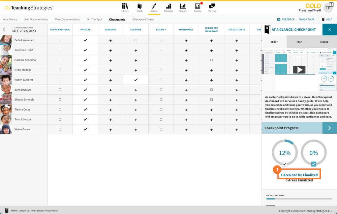The width and height of the screenshot is (337, 214).
Task: Go to previous checkpoint period arrow
Action: pos(4,30)
